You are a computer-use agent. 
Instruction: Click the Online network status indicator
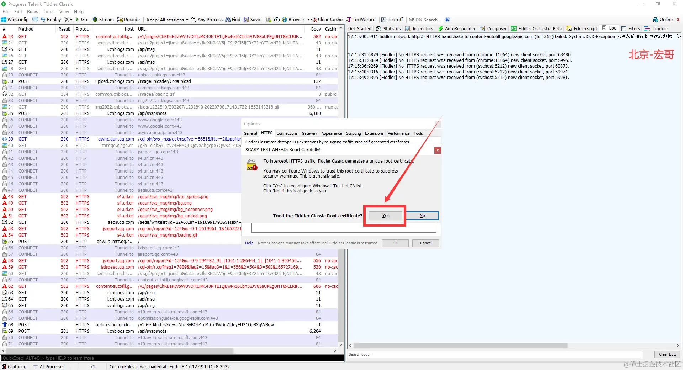[663, 20]
